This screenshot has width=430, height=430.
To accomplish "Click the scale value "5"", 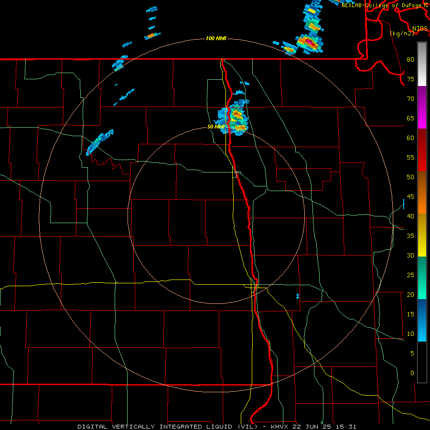I will tap(412, 354).
